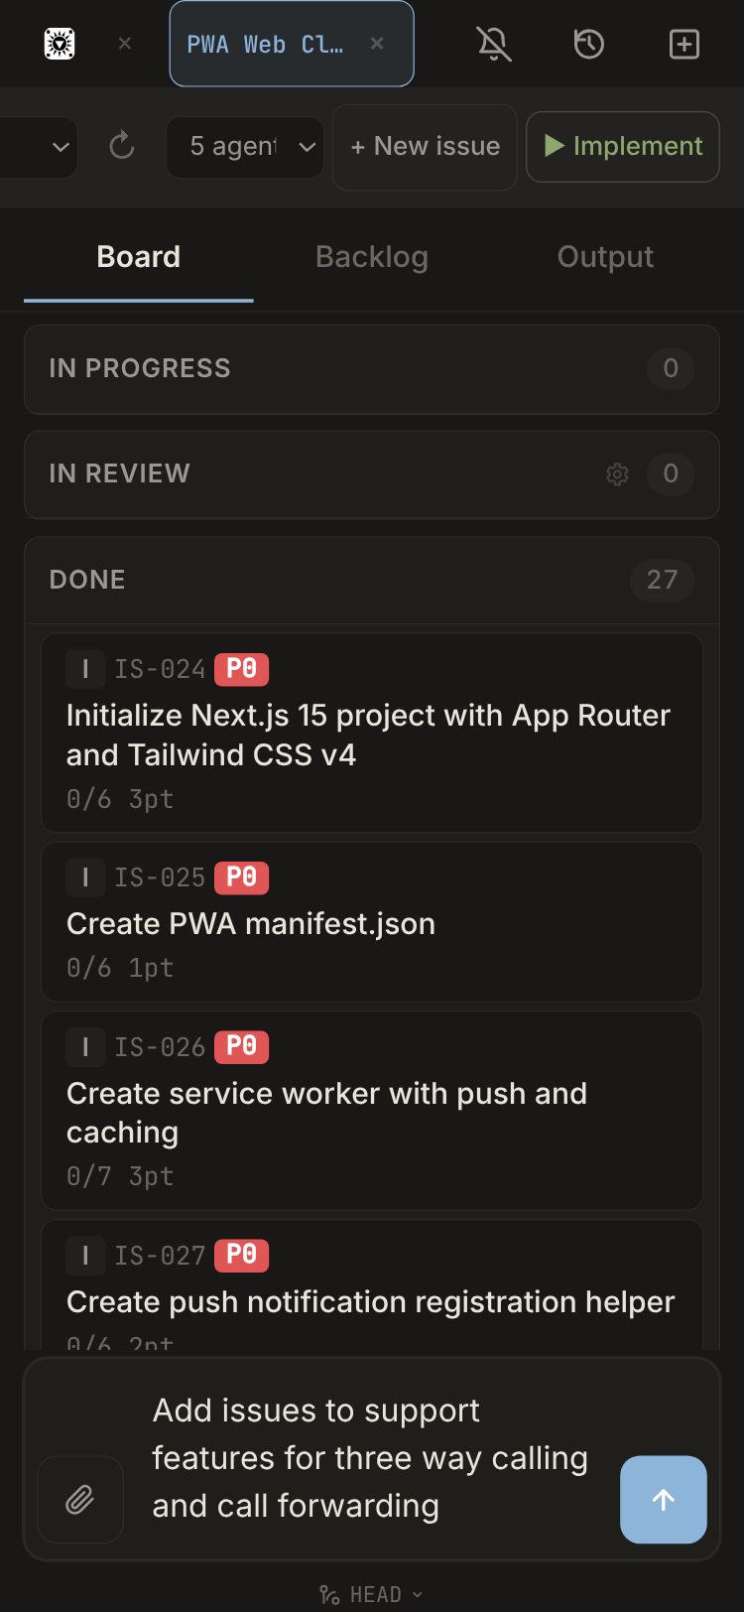Send the message with the arrow button
This screenshot has width=744, height=1612.
click(663, 1500)
